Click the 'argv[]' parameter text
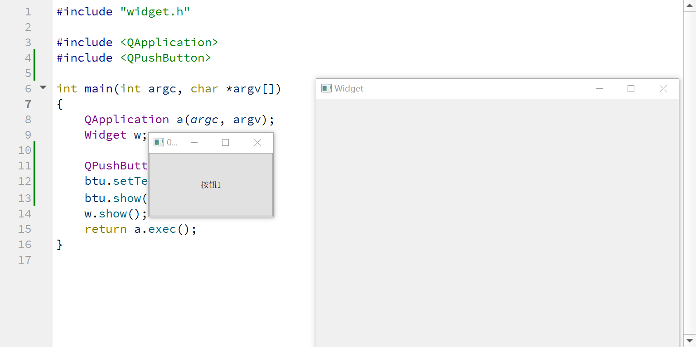Screen dimensions: 696x347 (x=253, y=88)
